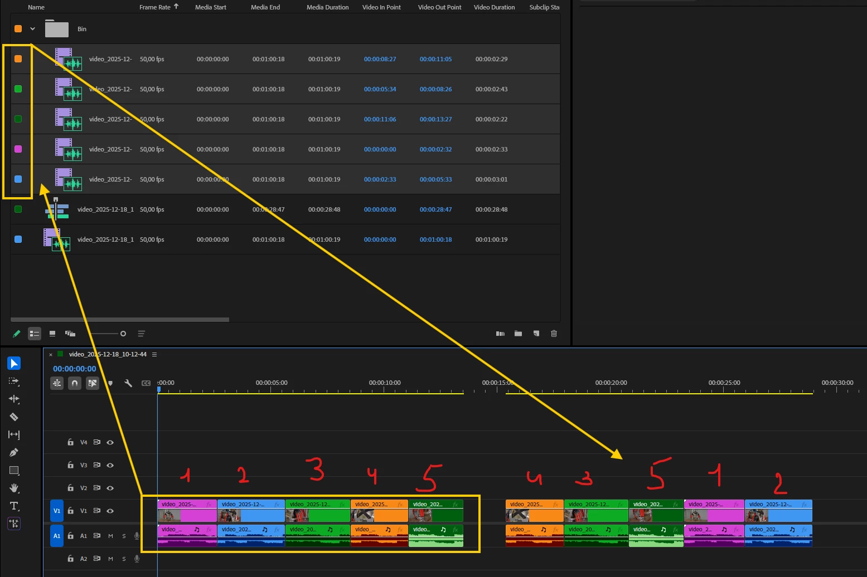Click the out point value 00:00:13:27

pos(436,119)
